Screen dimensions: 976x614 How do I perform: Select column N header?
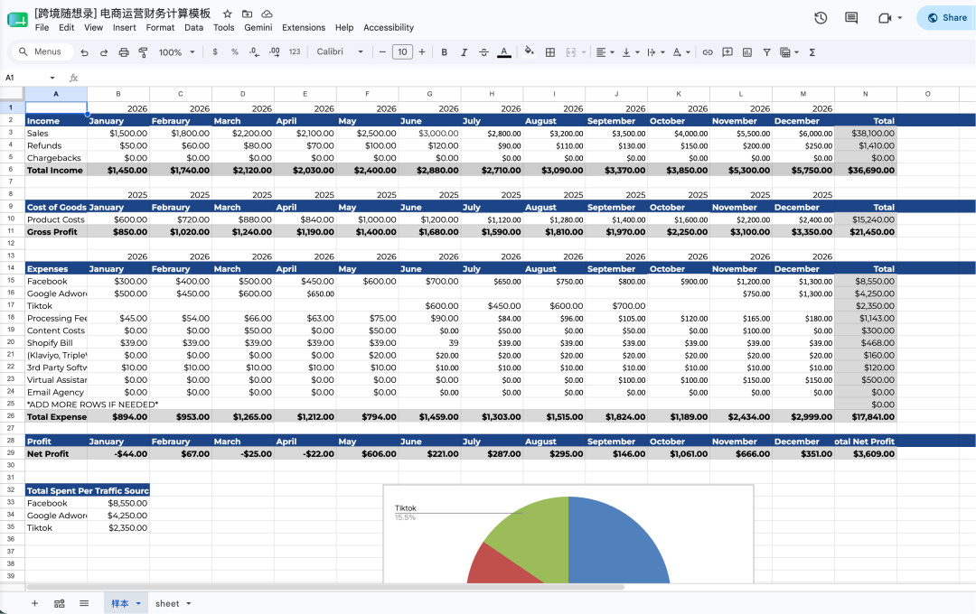pos(865,94)
